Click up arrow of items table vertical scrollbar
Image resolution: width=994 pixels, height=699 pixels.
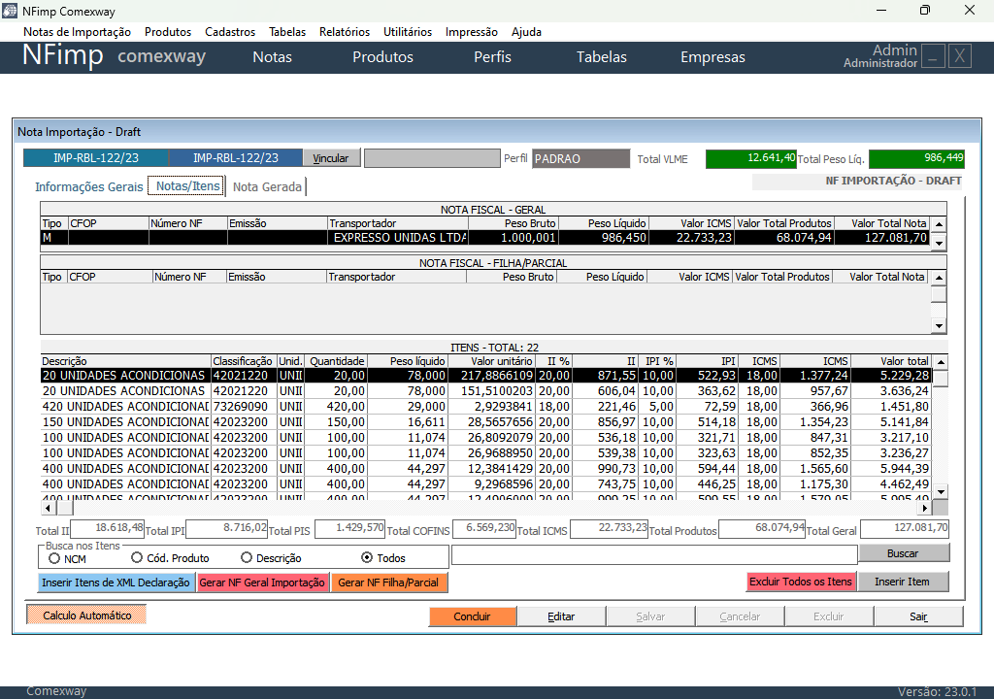point(942,362)
